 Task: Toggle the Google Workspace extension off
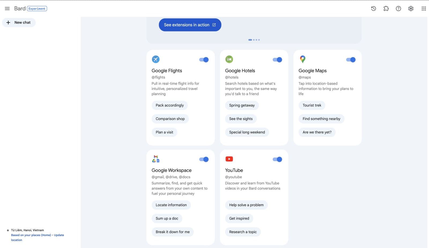(204, 159)
